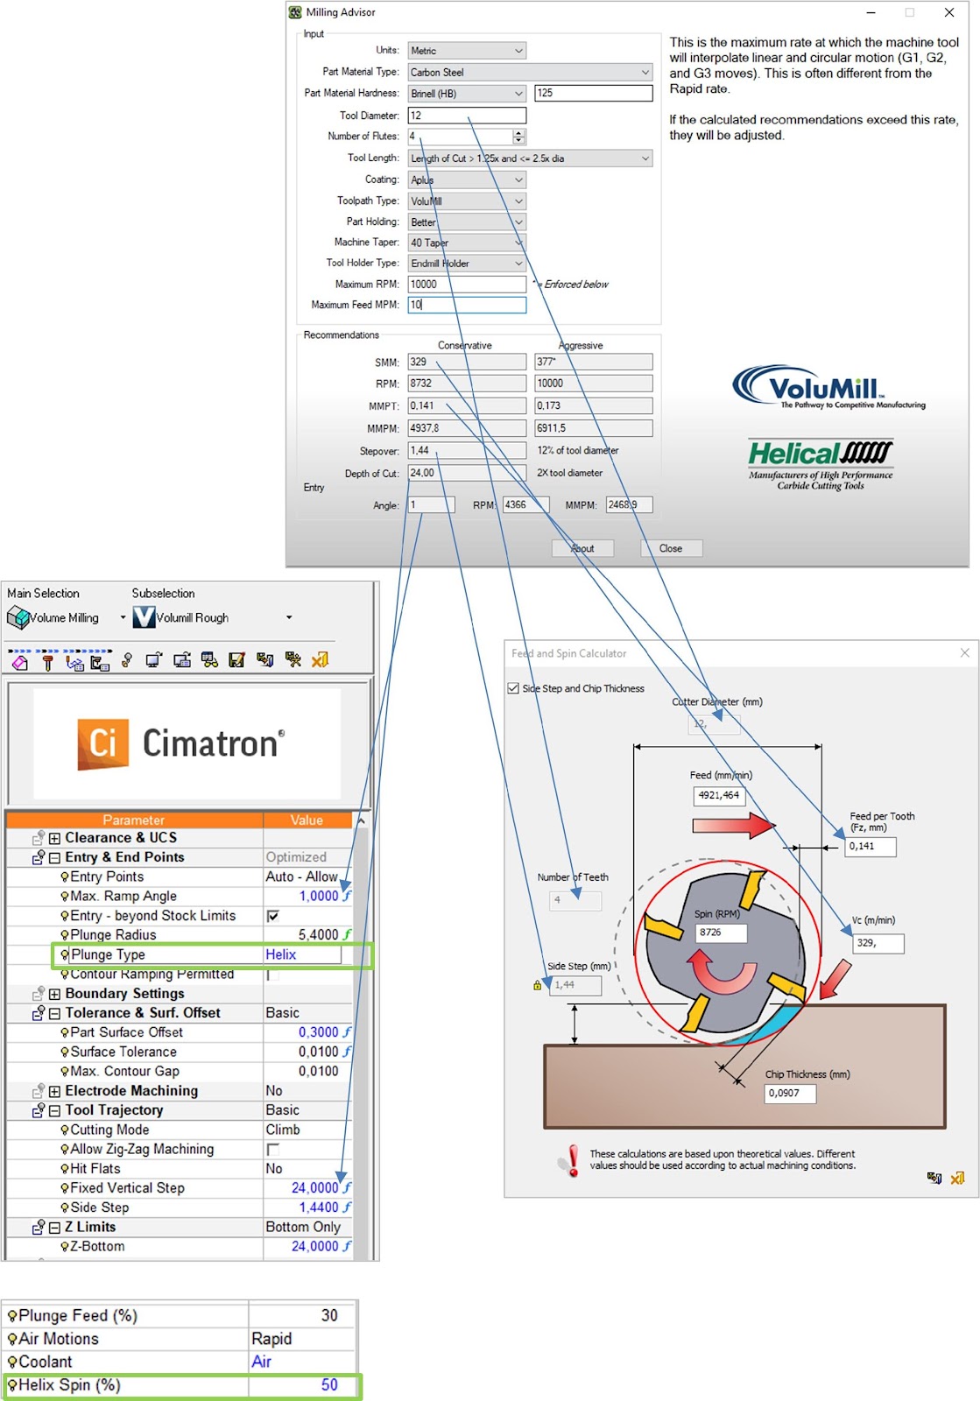Click the Volume Milling cube icon
Screen dimensions: 980x1401
point(18,617)
